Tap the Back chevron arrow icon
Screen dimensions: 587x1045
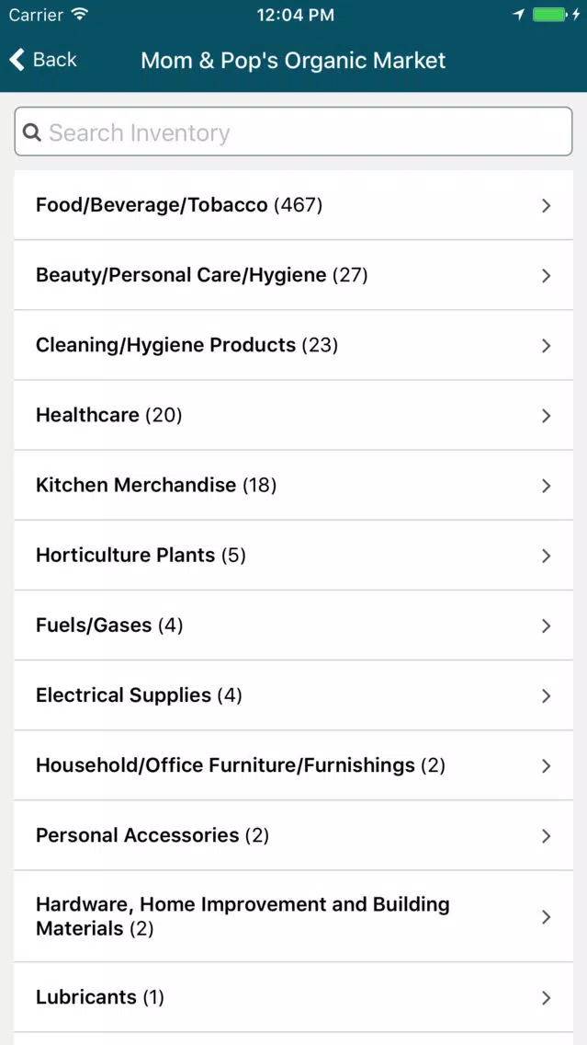coord(17,59)
